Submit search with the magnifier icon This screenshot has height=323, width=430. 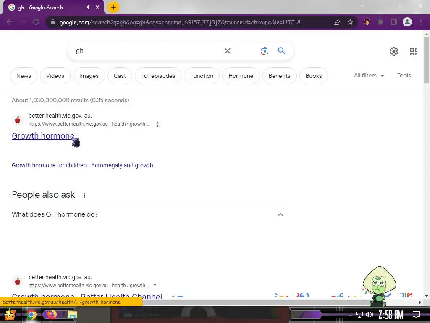pos(281,50)
